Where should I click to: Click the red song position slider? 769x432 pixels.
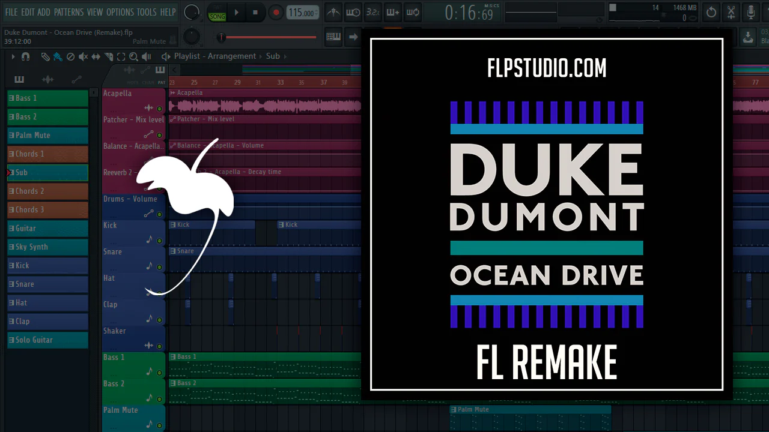[x=267, y=37]
